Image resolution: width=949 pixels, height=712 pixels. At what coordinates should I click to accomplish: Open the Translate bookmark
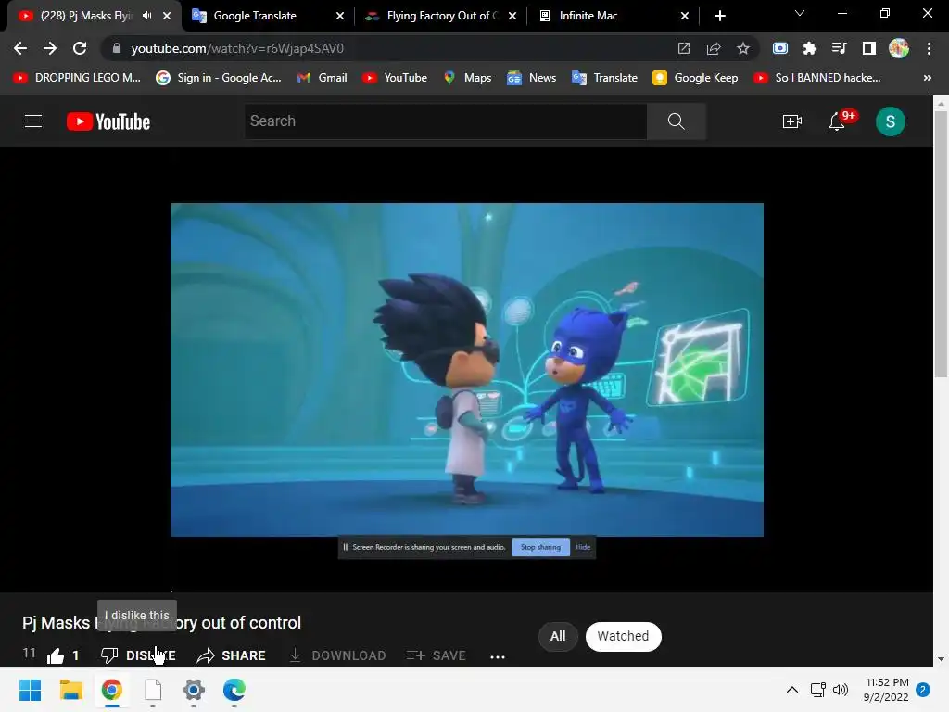[604, 78]
